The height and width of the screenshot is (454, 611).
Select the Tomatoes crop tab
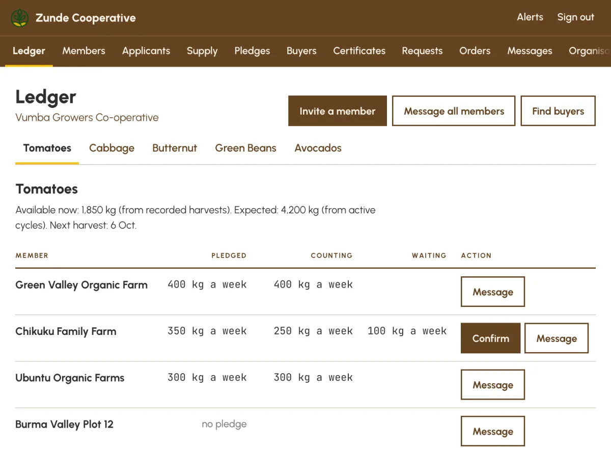pyautogui.click(x=47, y=148)
